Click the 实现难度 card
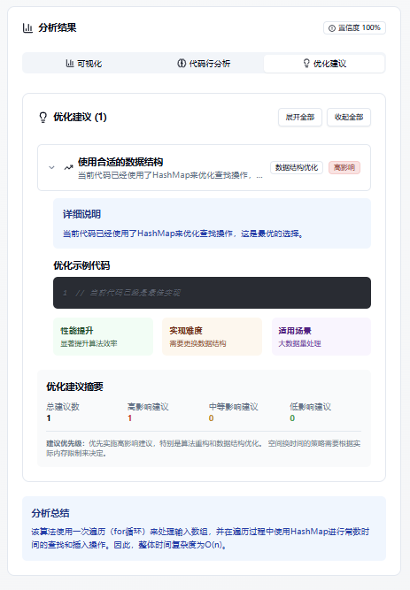The height and width of the screenshot is (590, 410). tap(212, 337)
